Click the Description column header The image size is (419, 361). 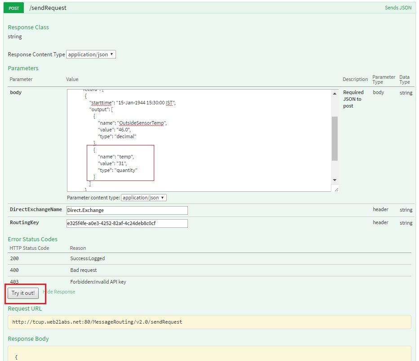(355, 79)
